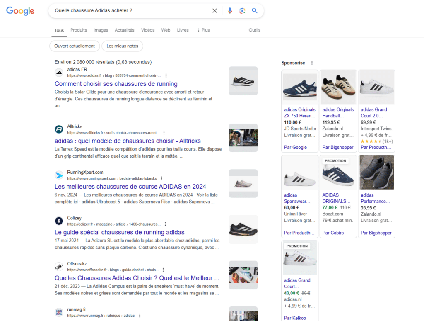This screenshot has height=321, width=424.
Task: Toggle the Ouvert actuellement filter chip
Action: click(x=75, y=46)
